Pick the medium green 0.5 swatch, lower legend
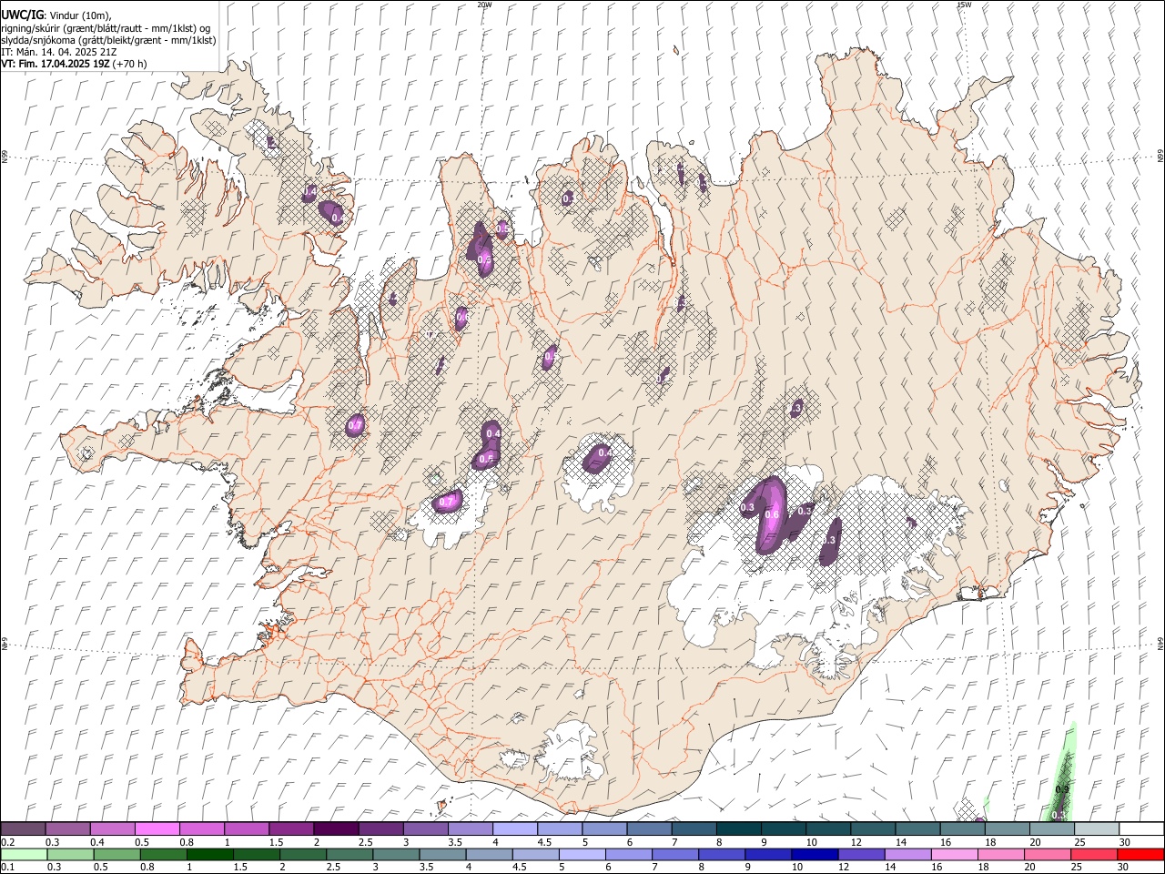This screenshot has width=1165, height=874. click(x=116, y=855)
